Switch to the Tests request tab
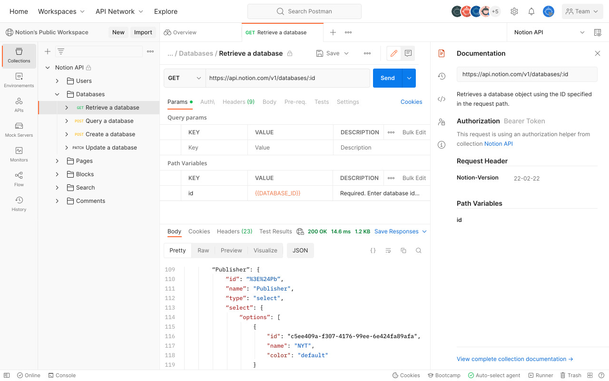The width and height of the screenshot is (609, 381). pyautogui.click(x=322, y=102)
